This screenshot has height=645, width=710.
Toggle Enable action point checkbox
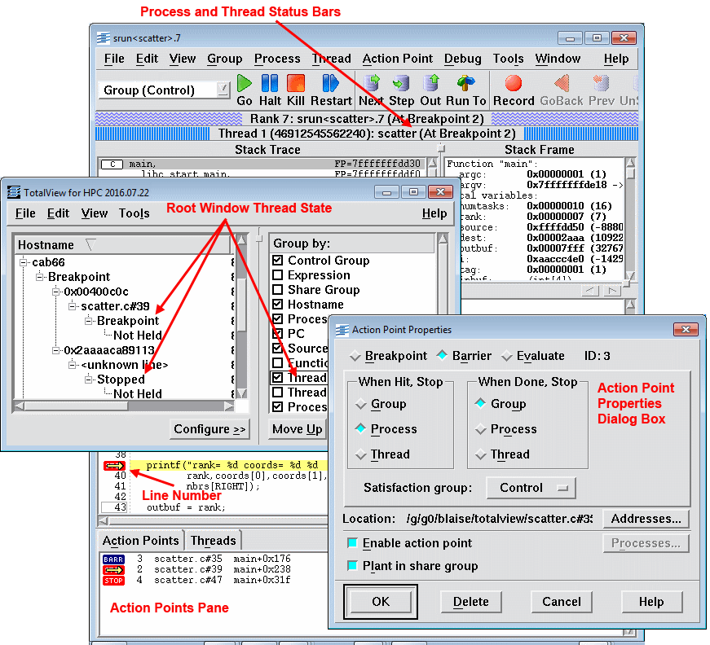[352, 542]
